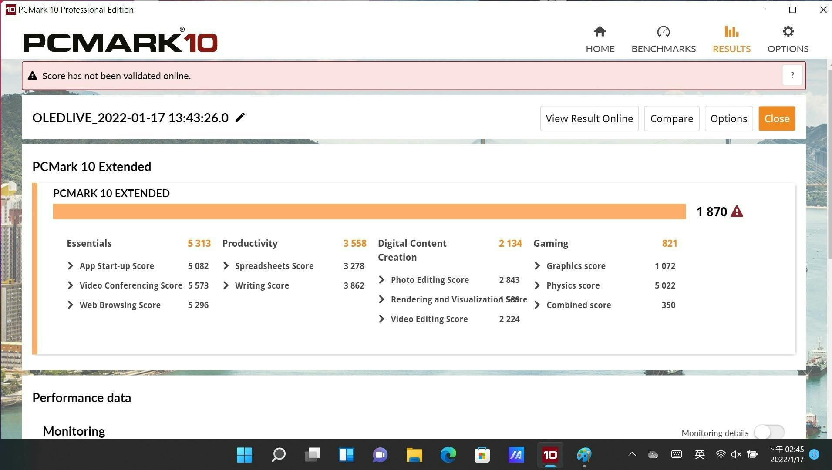832x470 pixels.
Task: Click View Result Online button
Action: click(589, 118)
